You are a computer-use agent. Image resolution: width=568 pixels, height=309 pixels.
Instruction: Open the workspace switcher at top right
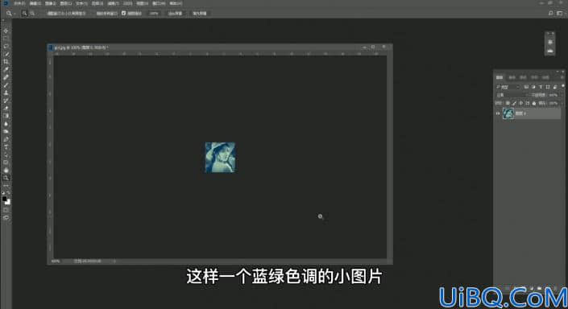click(x=560, y=13)
